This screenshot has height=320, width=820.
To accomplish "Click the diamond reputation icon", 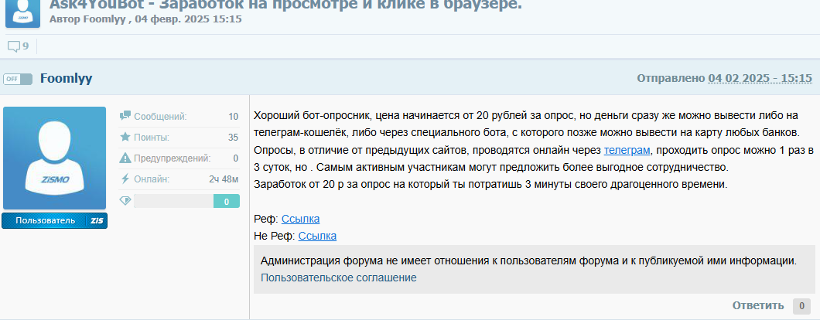I will pos(125,201).
